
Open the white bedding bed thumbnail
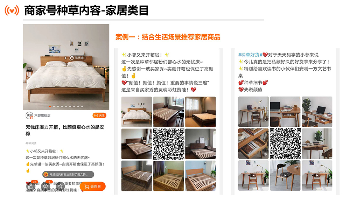tap(136, 112)
